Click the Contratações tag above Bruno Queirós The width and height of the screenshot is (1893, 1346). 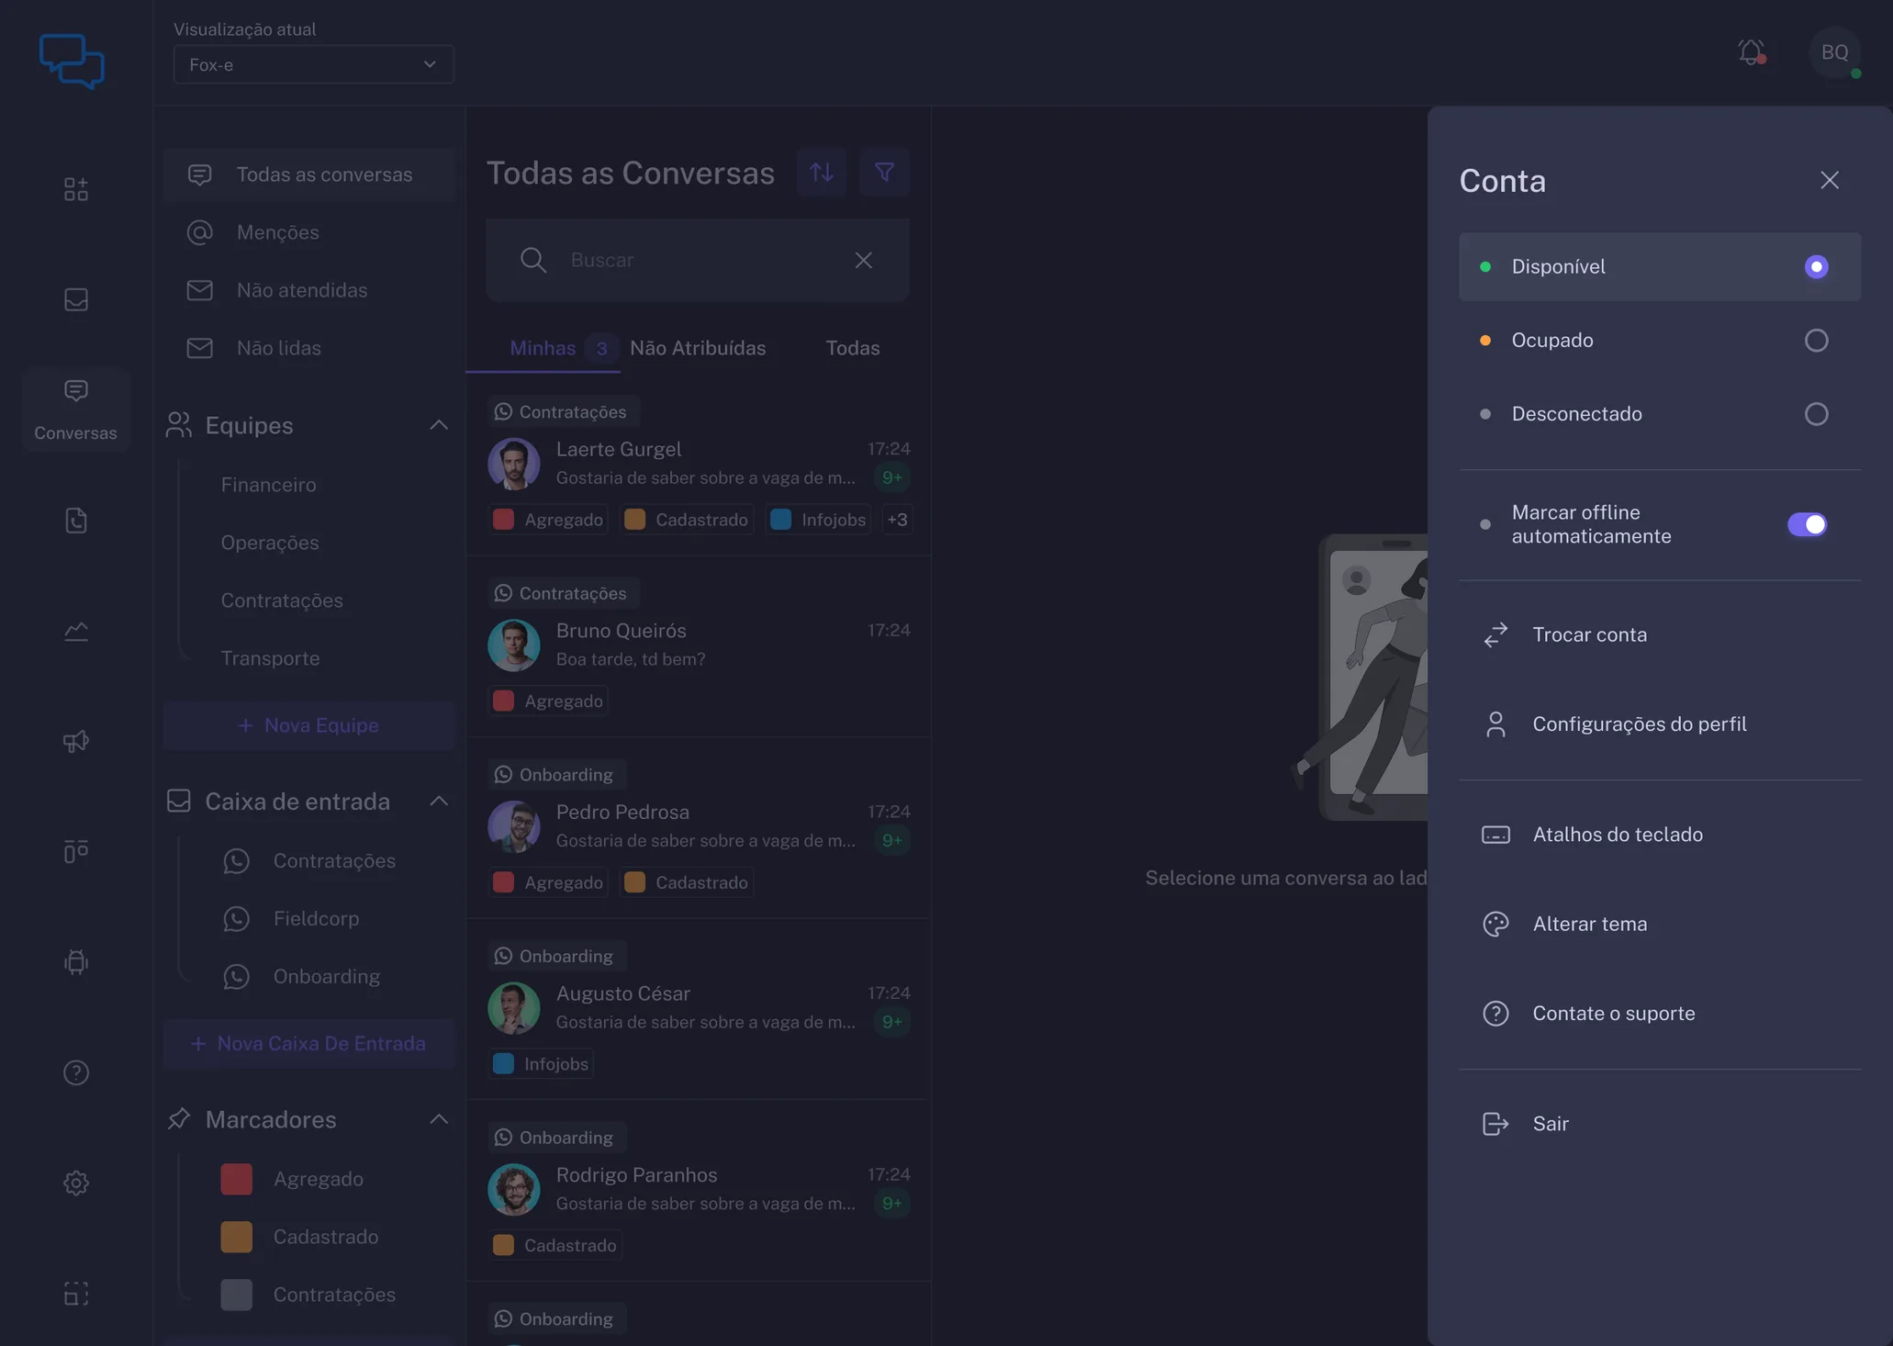click(x=563, y=593)
